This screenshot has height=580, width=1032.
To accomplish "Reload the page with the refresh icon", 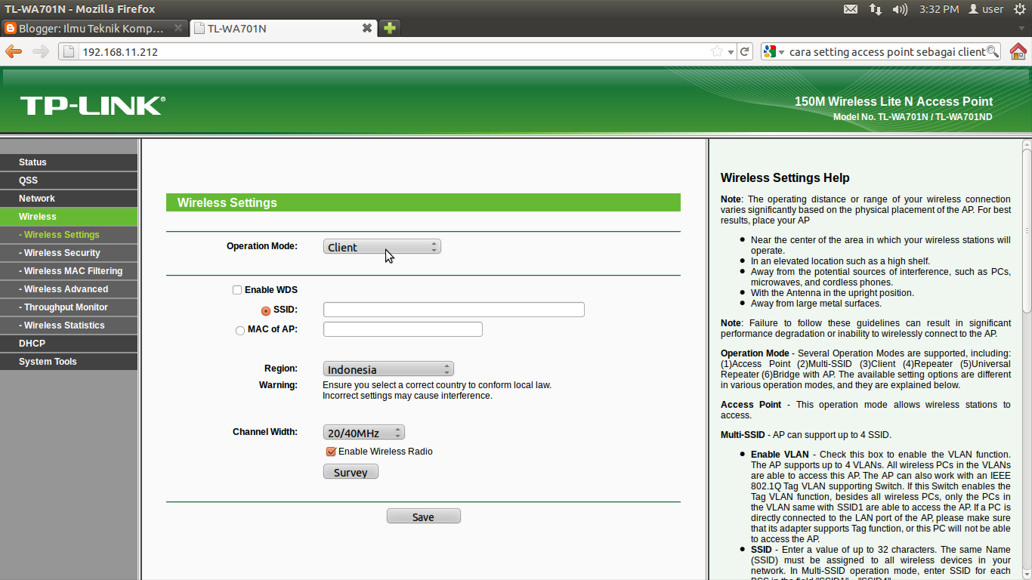I will pyautogui.click(x=745, y=51).
